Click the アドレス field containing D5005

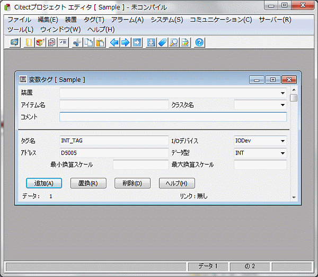pos(114,153)
